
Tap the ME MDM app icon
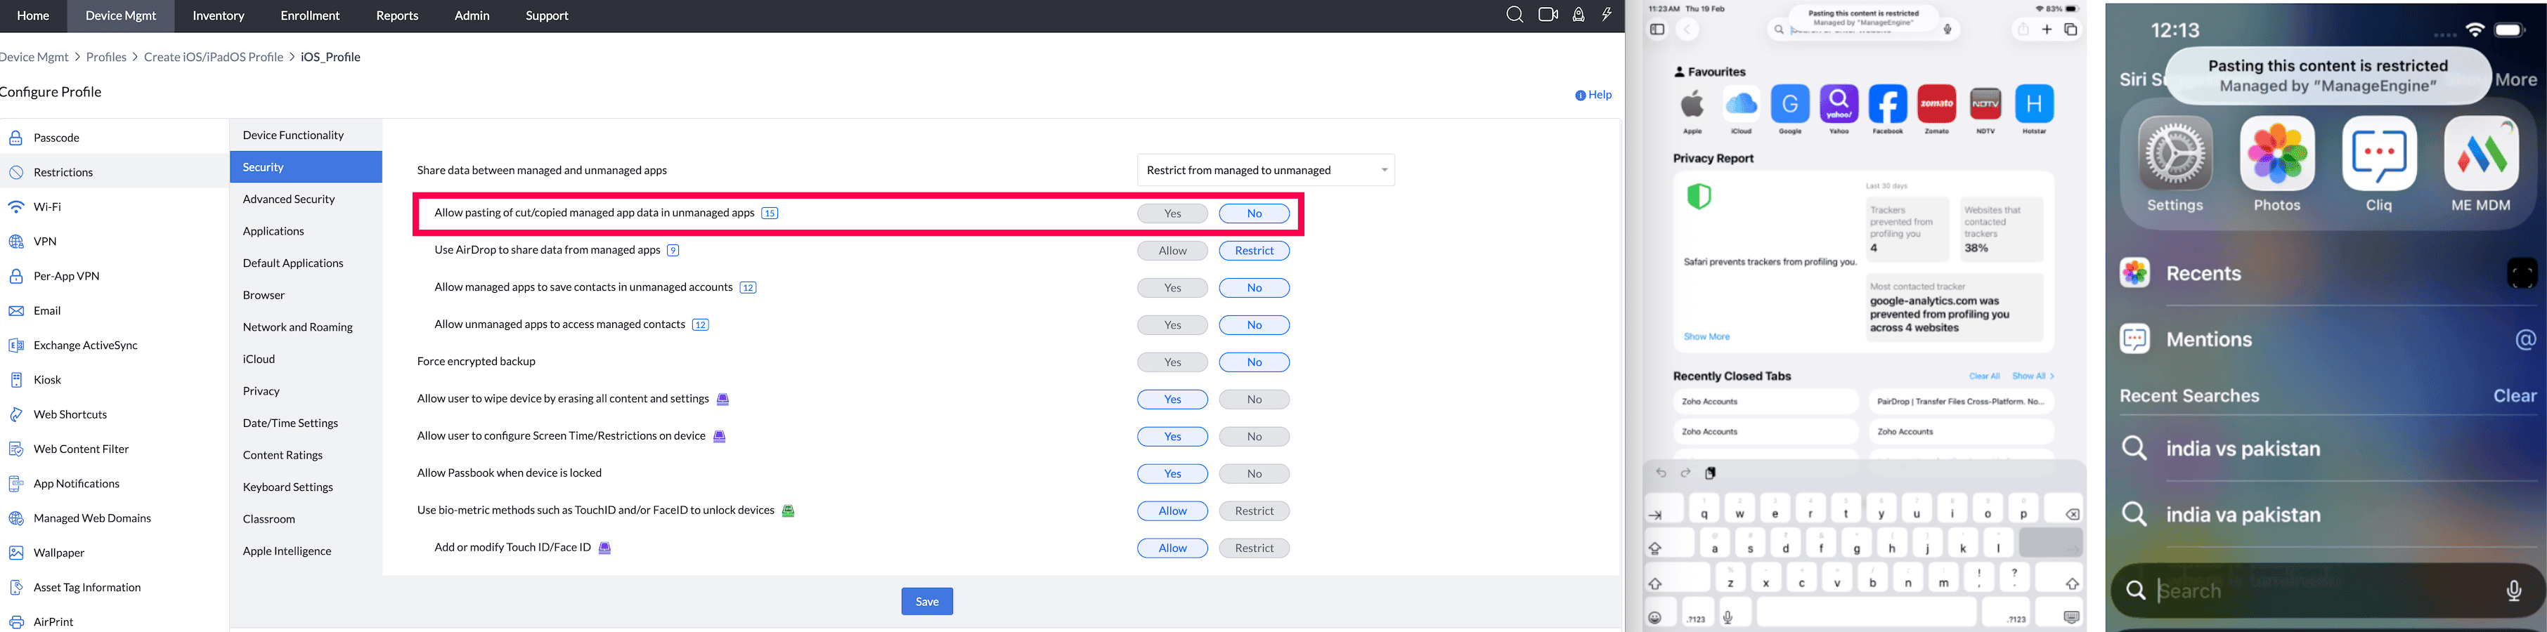pyautogui.click(x=2481, y=153)
